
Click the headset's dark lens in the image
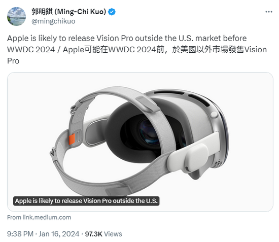coord(148,132)
